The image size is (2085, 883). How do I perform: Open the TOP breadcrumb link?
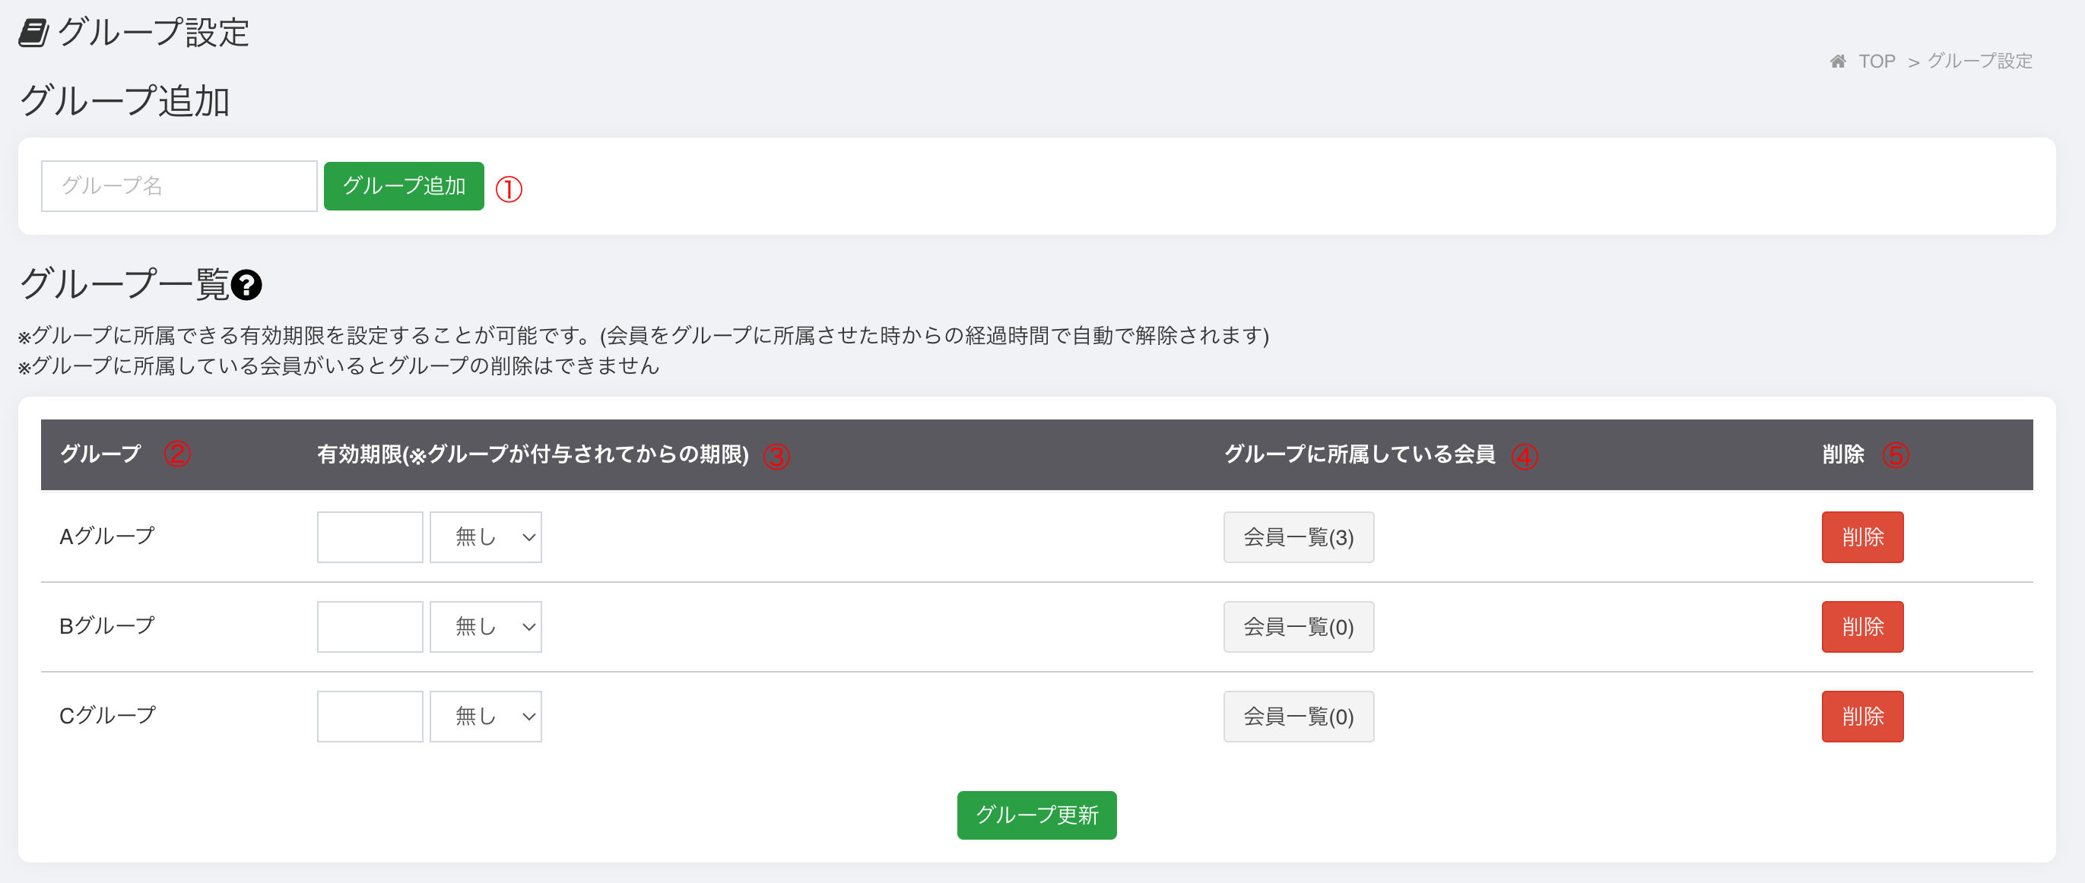coord(1876,62)
